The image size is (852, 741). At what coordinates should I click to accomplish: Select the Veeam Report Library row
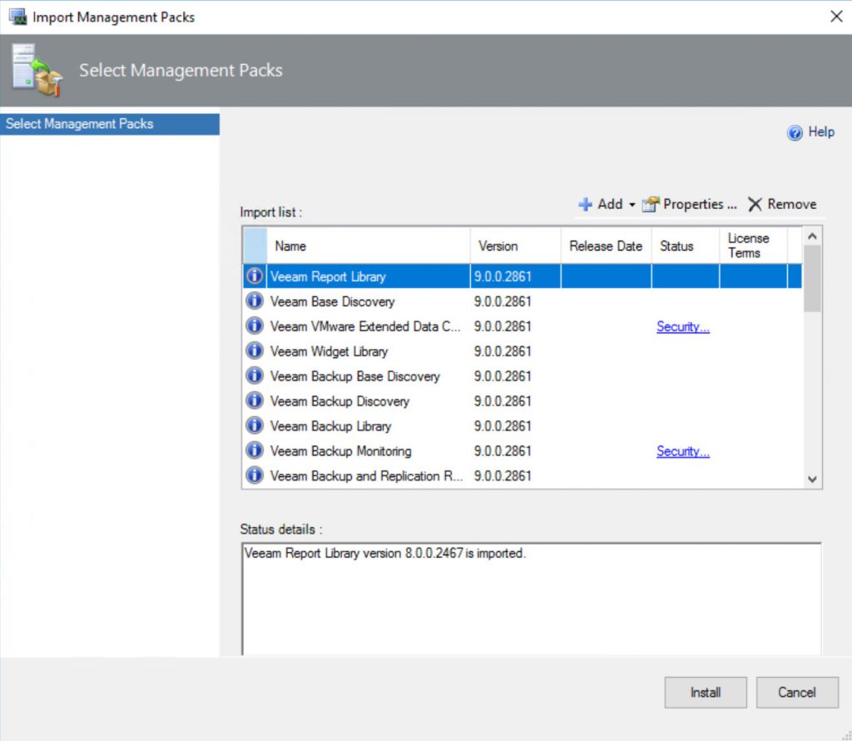pos(523,276)
